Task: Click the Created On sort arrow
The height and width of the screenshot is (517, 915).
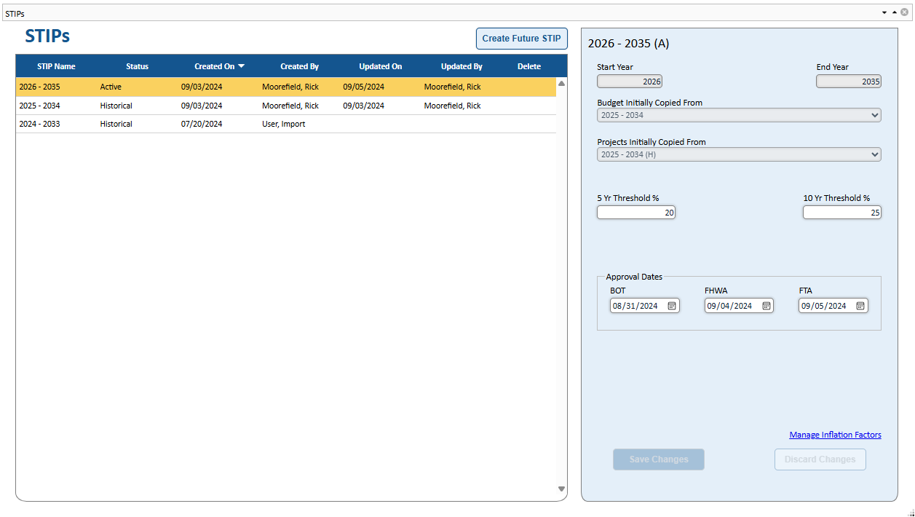Action: [242, 66]
